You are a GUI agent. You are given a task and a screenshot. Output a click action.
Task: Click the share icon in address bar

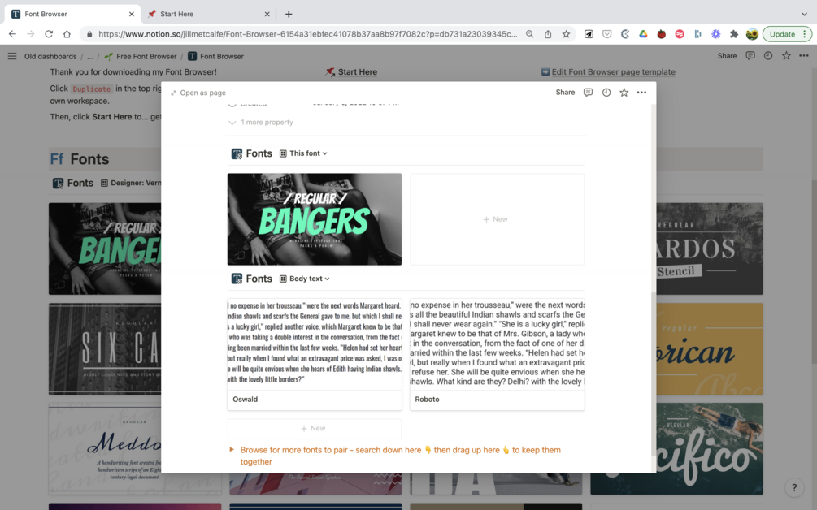548,34
